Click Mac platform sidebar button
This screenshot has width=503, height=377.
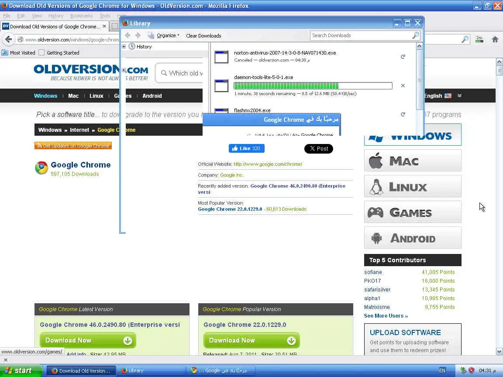point(413,160)
